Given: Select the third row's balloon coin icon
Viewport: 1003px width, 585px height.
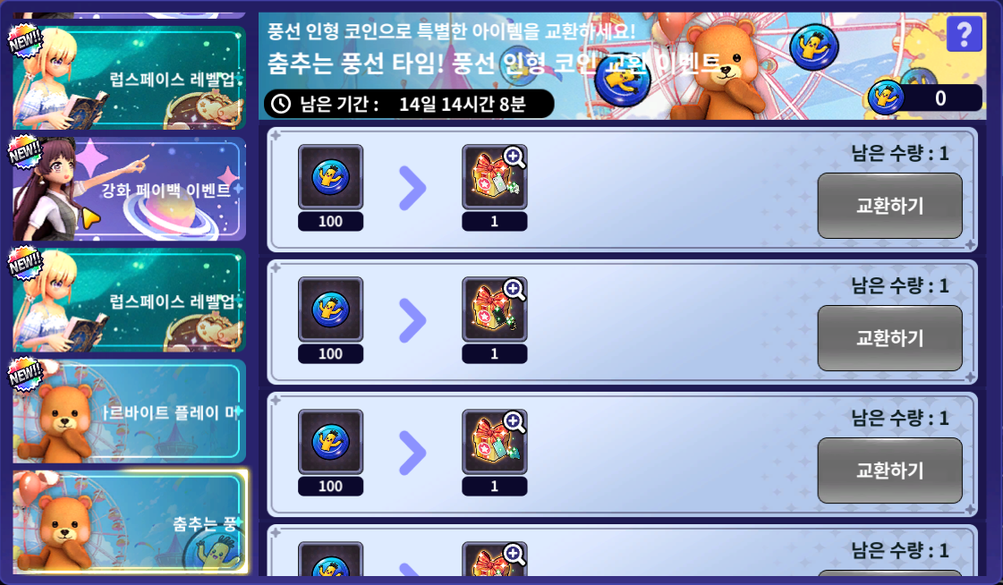Looking at the screenshot, I should [x=330, y=442].
